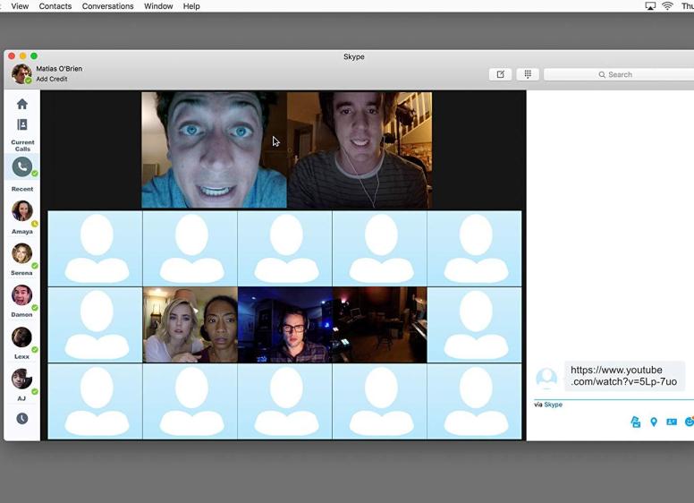
Task: Click the Matias O'Brien name
Action: point(59,69)
